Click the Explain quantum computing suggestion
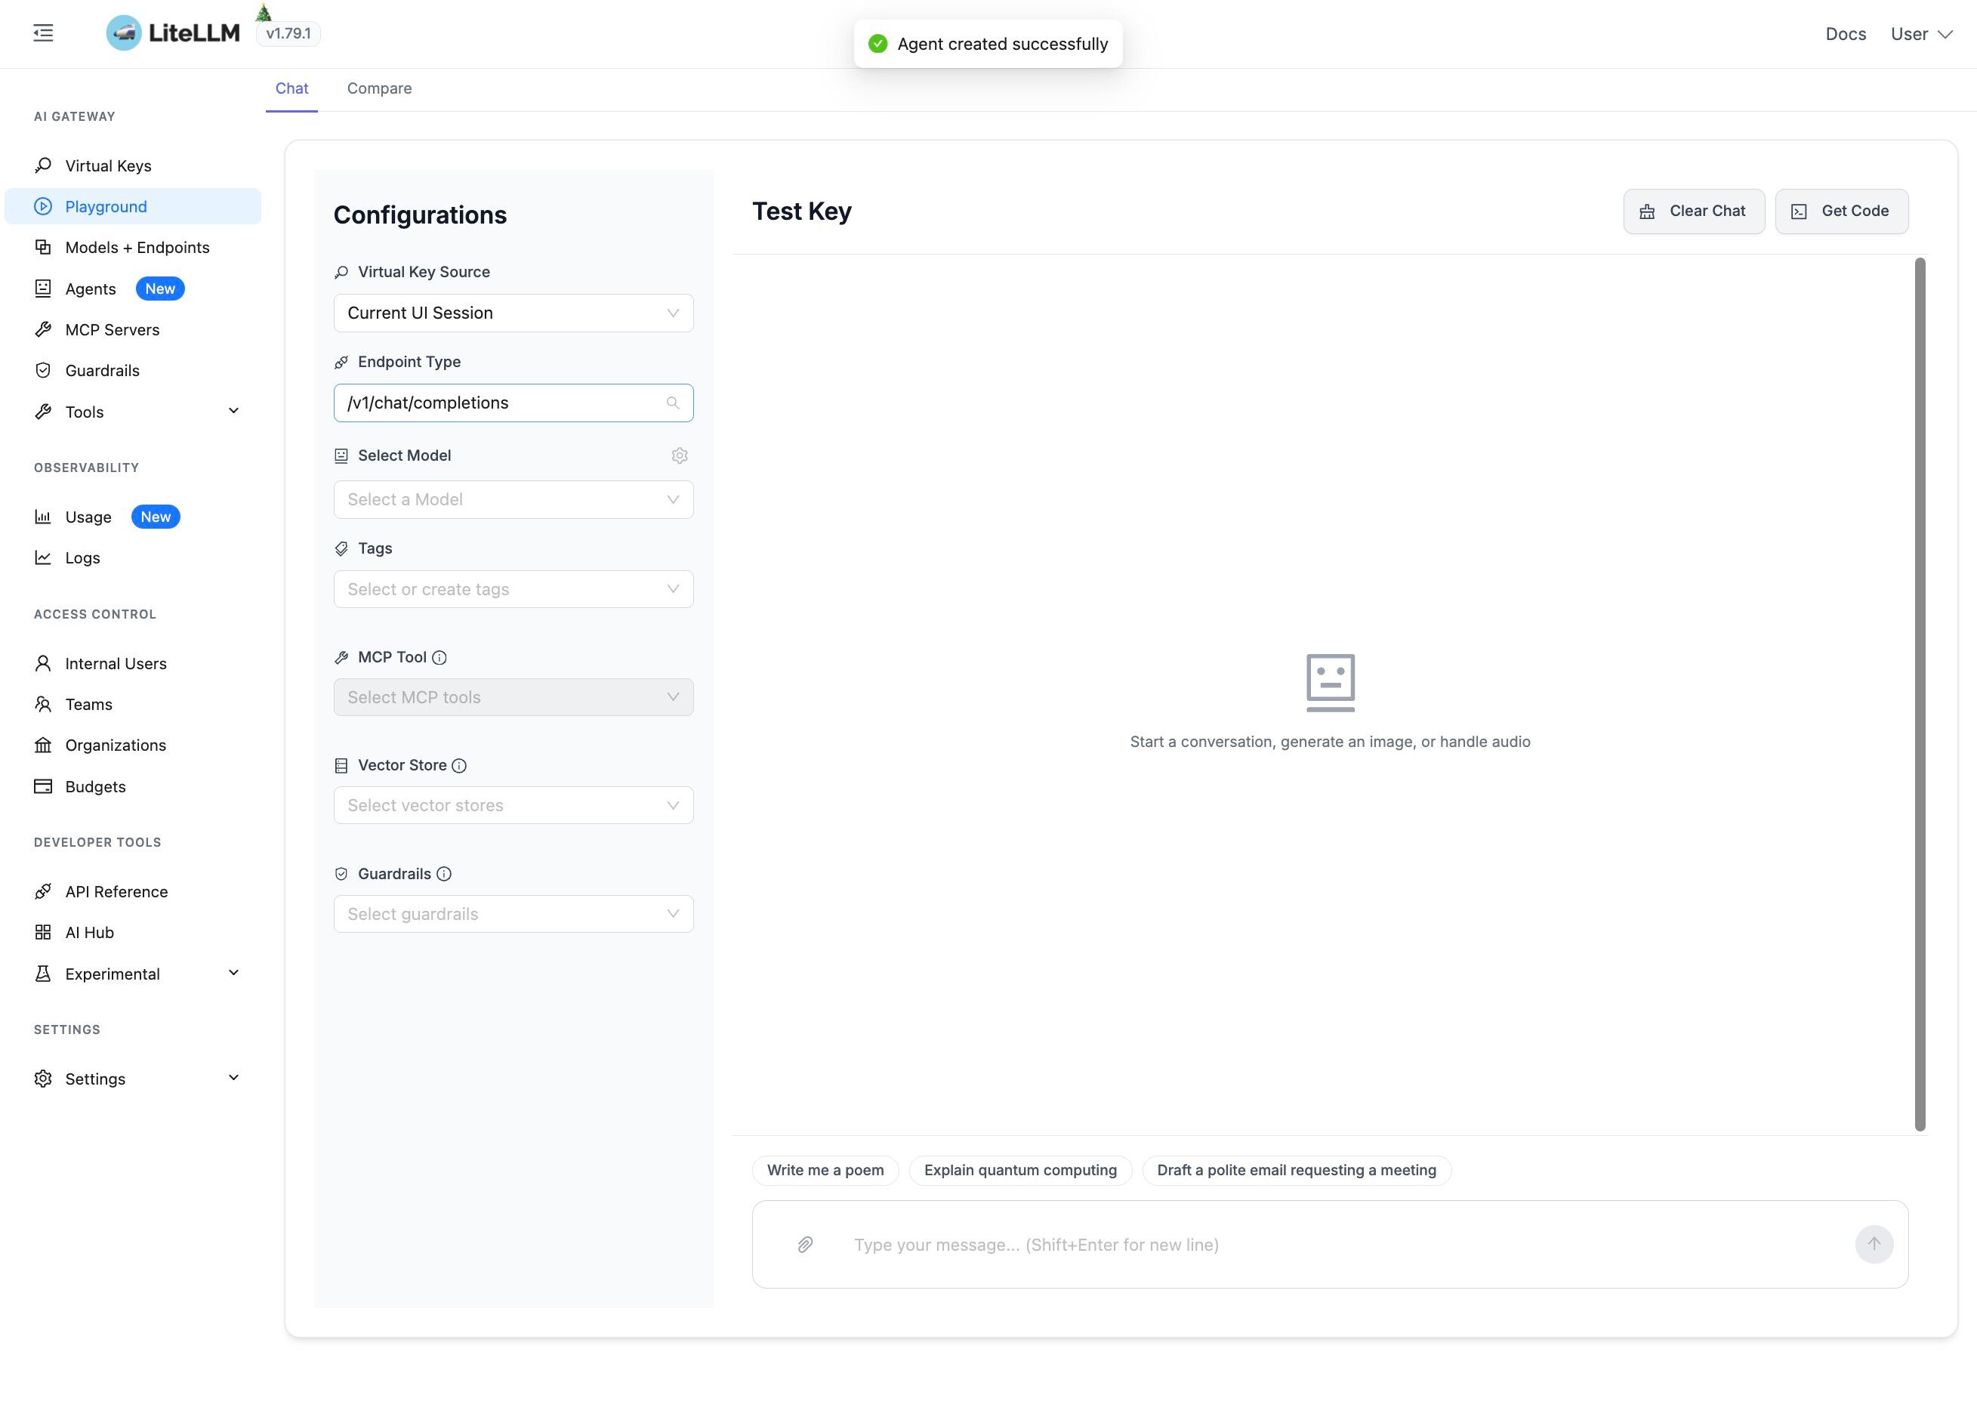Image resolution: width=1977 pixels, height=1423 pixels. pyautogui.click(x=1020, y=1169)
